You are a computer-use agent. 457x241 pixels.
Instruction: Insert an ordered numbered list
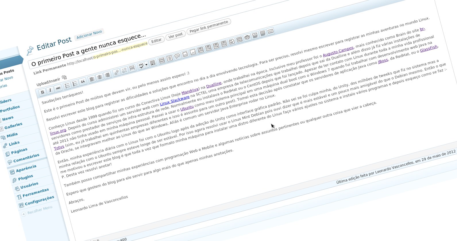75,83
